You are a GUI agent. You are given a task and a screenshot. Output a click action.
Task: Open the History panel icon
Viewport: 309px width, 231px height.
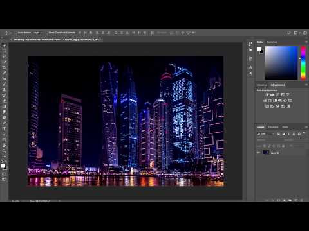click(250, 44)
